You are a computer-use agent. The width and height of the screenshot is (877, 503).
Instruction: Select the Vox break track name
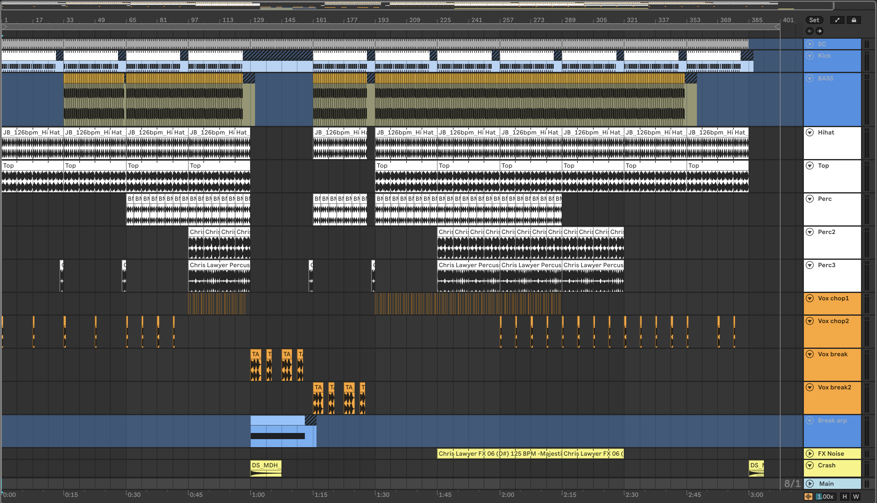(832, 354)
